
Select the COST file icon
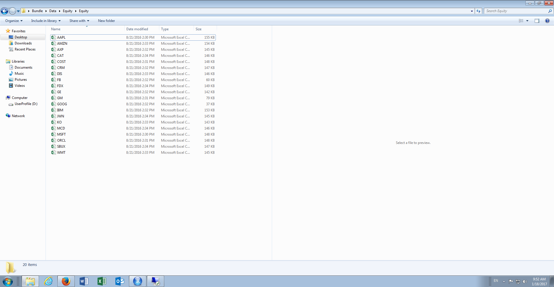pos(53,61)
